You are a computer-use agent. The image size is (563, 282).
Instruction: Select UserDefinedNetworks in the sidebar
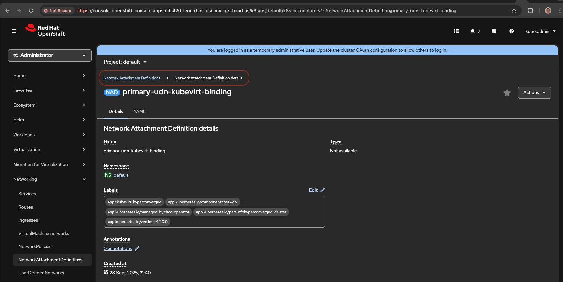pyautogui.click(x=41, y=273)
